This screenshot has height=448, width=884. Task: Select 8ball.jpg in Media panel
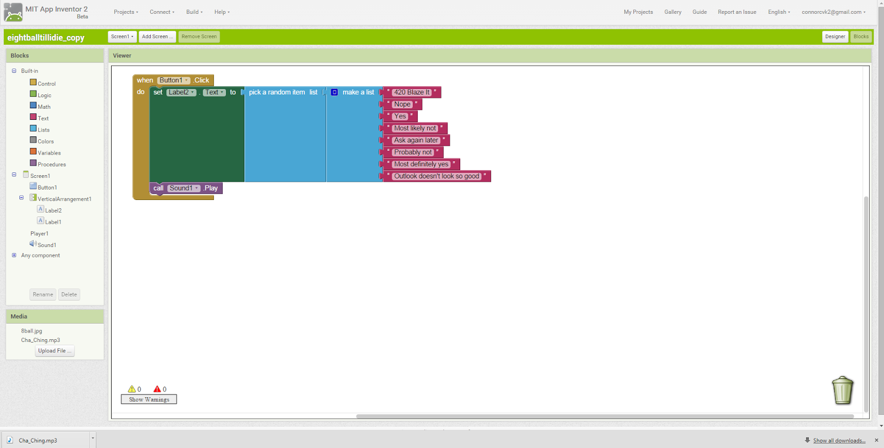[31, 331]
